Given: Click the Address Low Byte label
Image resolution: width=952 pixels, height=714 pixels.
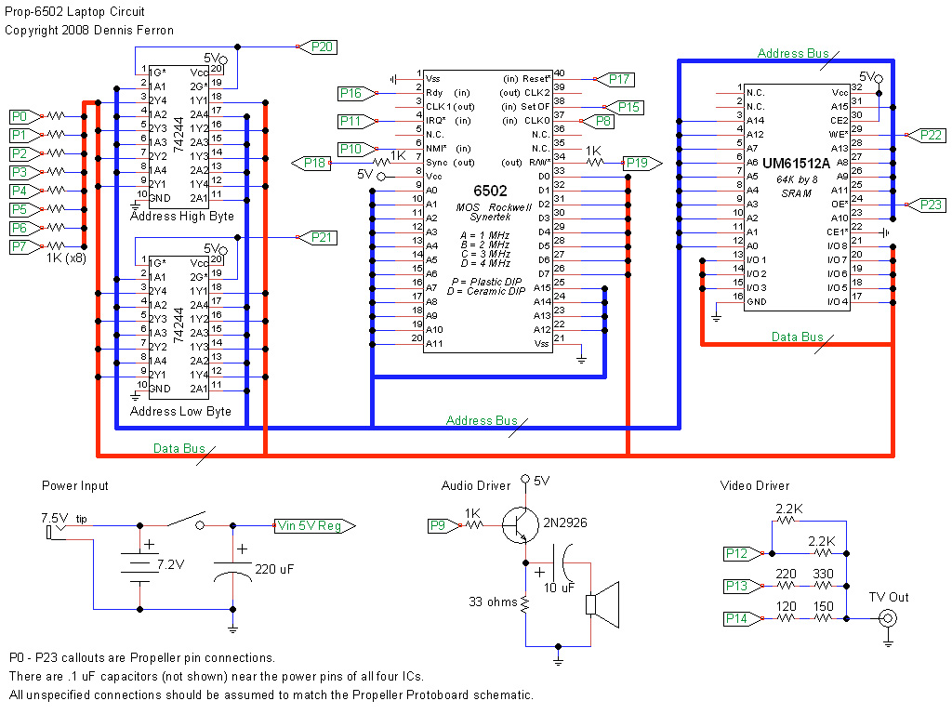Looking at the screenshot, I should coord(181,411).
